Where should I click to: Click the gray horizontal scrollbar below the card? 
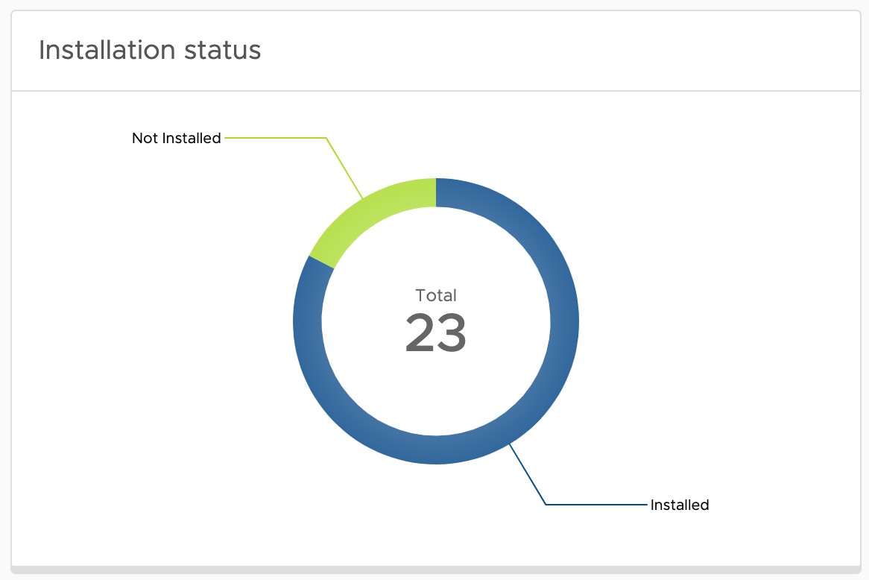tap(435, 570)
